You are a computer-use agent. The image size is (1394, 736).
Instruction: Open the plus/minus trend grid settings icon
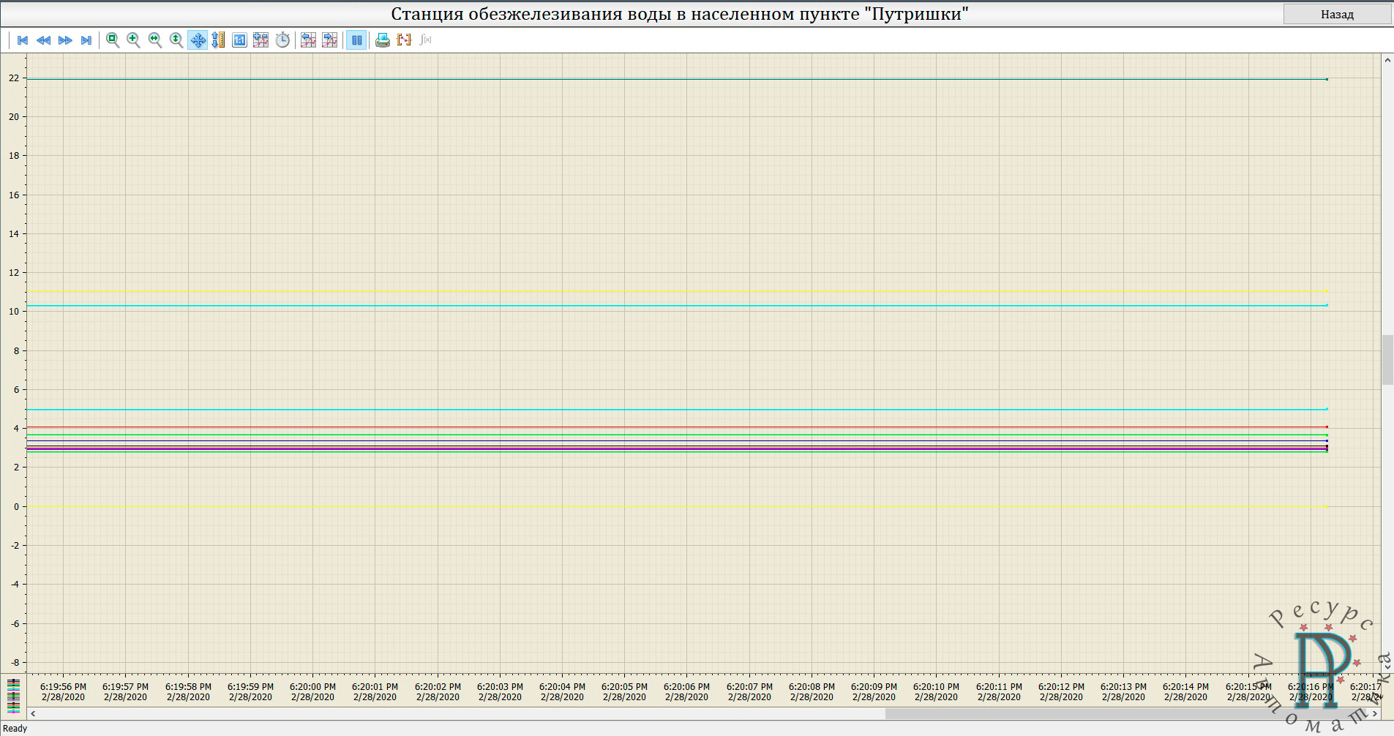(261, 40)
